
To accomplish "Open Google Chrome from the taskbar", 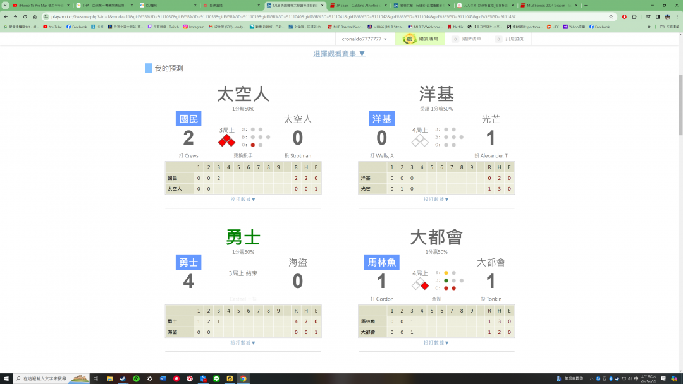I will click(x=243, y=378).
